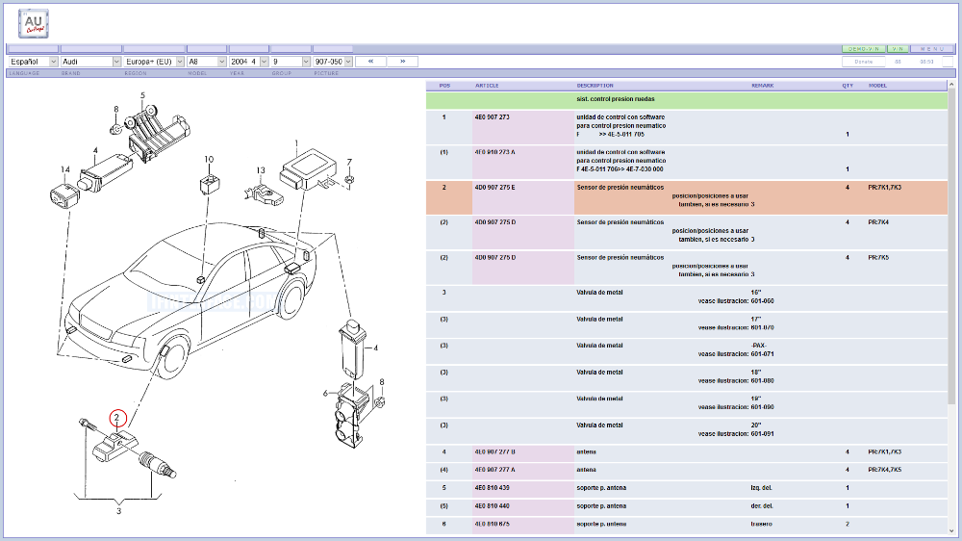The image size is (962, 541).
Task: Click the AU catalog logo
Action: tap(33, 24)
